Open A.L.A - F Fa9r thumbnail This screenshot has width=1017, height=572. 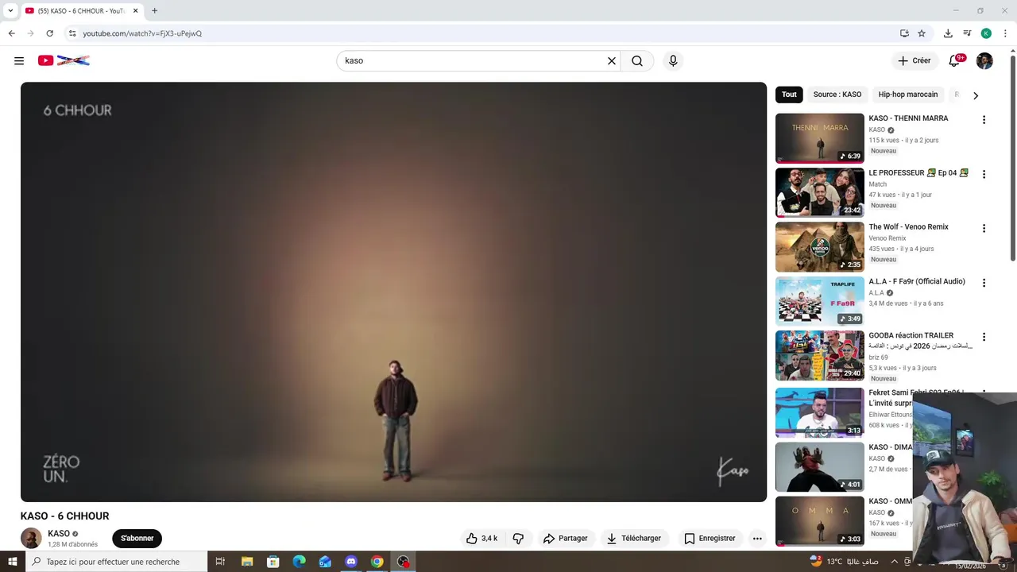click(x=819, y=301)
